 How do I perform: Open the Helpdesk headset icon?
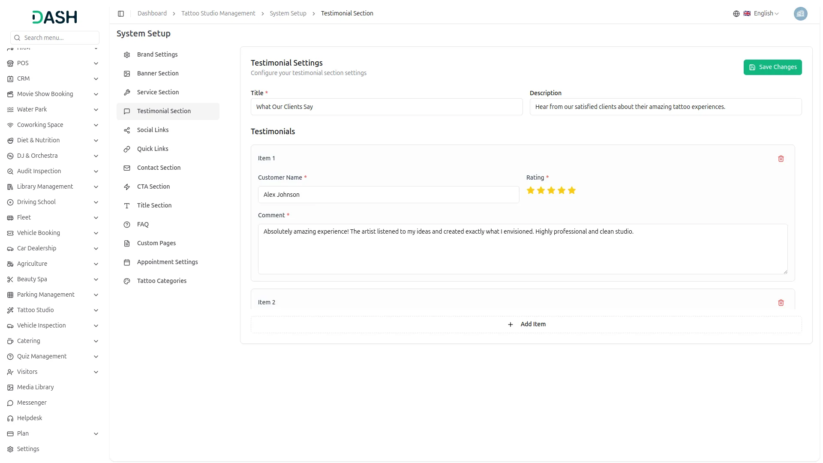(x=10, y=418)
